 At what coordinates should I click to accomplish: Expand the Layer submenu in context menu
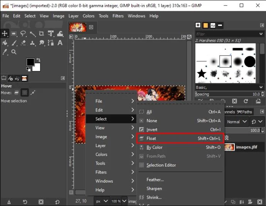(111, 145)
